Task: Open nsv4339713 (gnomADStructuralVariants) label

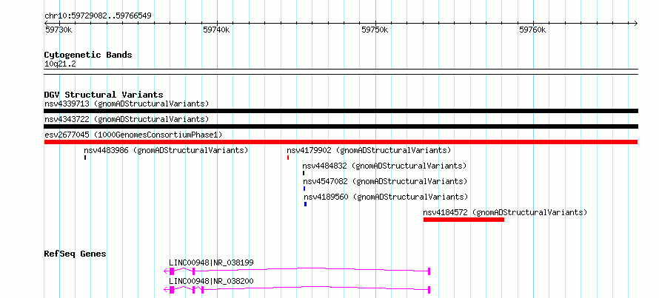Action: click(x=127, y=104)
